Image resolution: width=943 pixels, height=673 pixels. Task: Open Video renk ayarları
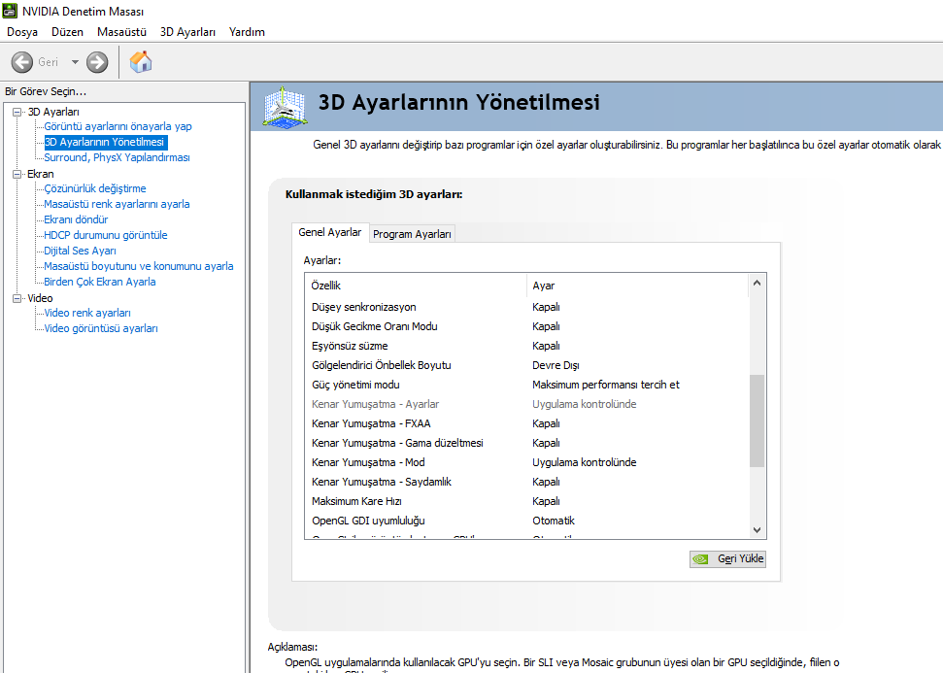tap(87, 313)
